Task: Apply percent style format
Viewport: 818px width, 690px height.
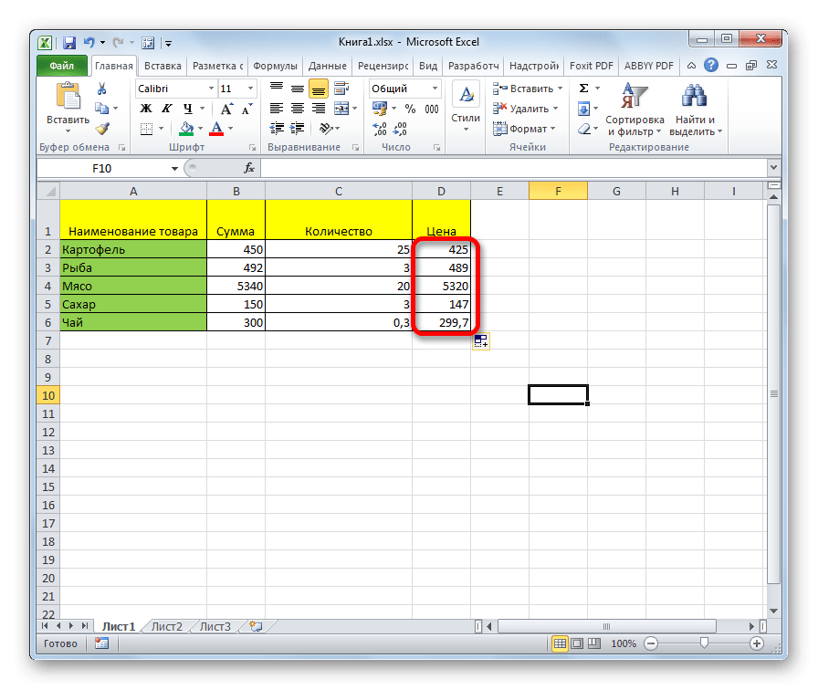Action: pos(411,109)
